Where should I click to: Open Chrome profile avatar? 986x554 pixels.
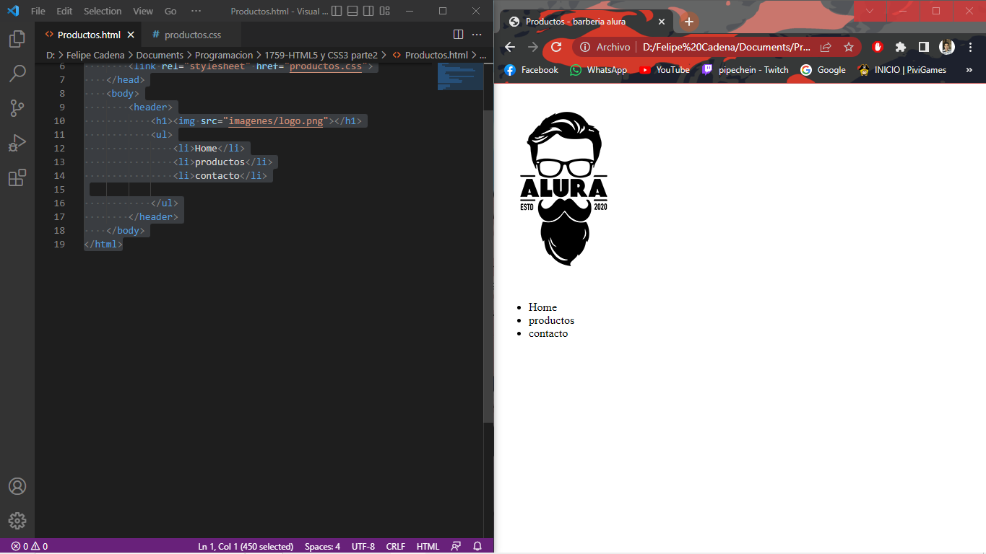(x=947, y=47)
